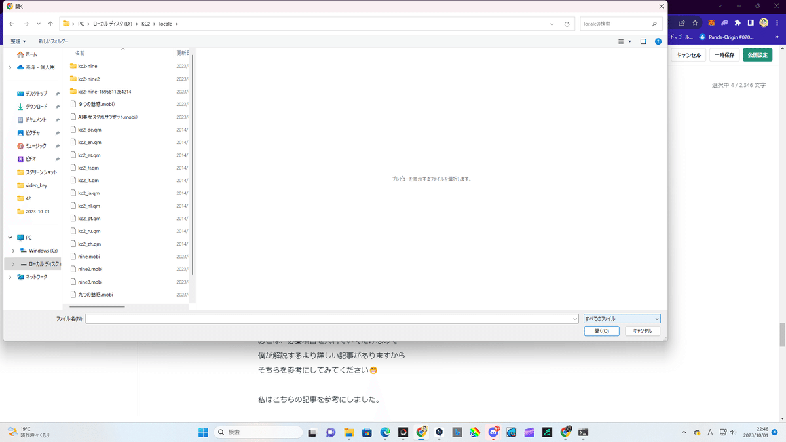Screen dimensions: 786x442
Task: Open the ピクチャ quick access item
Action: (x=32, y=133)
